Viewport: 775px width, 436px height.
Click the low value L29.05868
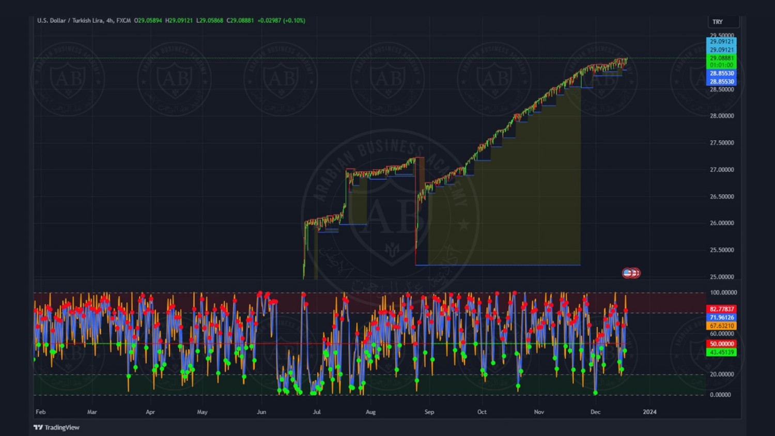coord(210,21)
